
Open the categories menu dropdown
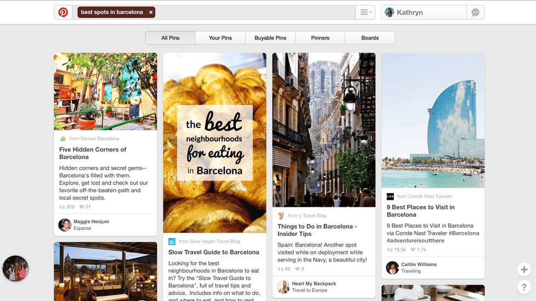[365, 12]
